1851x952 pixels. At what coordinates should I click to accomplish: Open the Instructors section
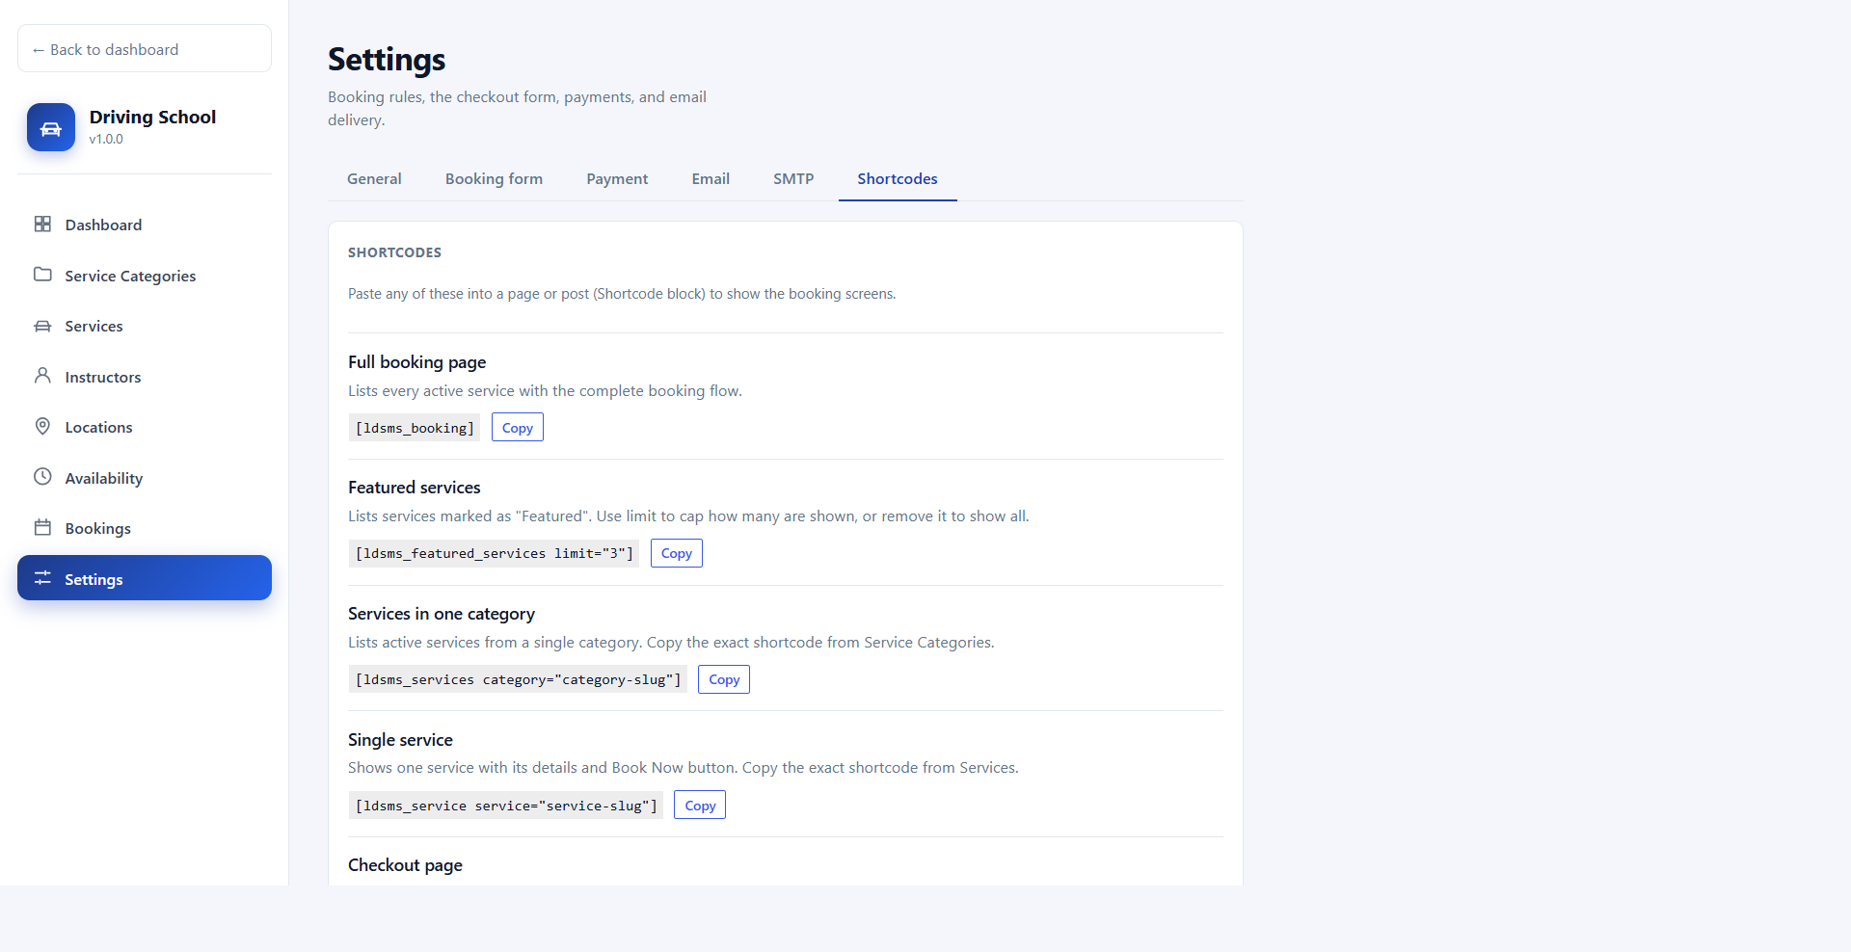coord(145,377)
